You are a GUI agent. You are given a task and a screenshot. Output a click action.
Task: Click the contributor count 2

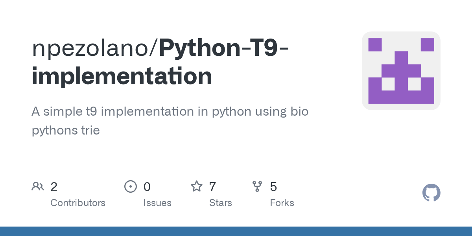tap(54, 186)
